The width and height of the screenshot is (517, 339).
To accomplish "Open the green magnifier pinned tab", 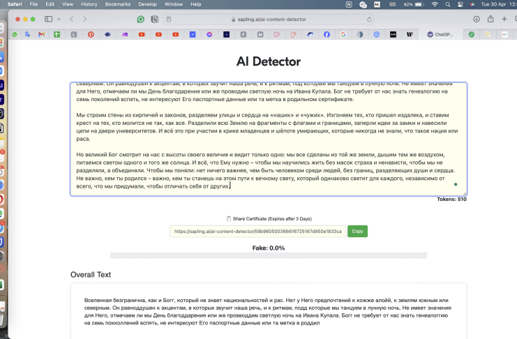I will (x=472, y=34).
